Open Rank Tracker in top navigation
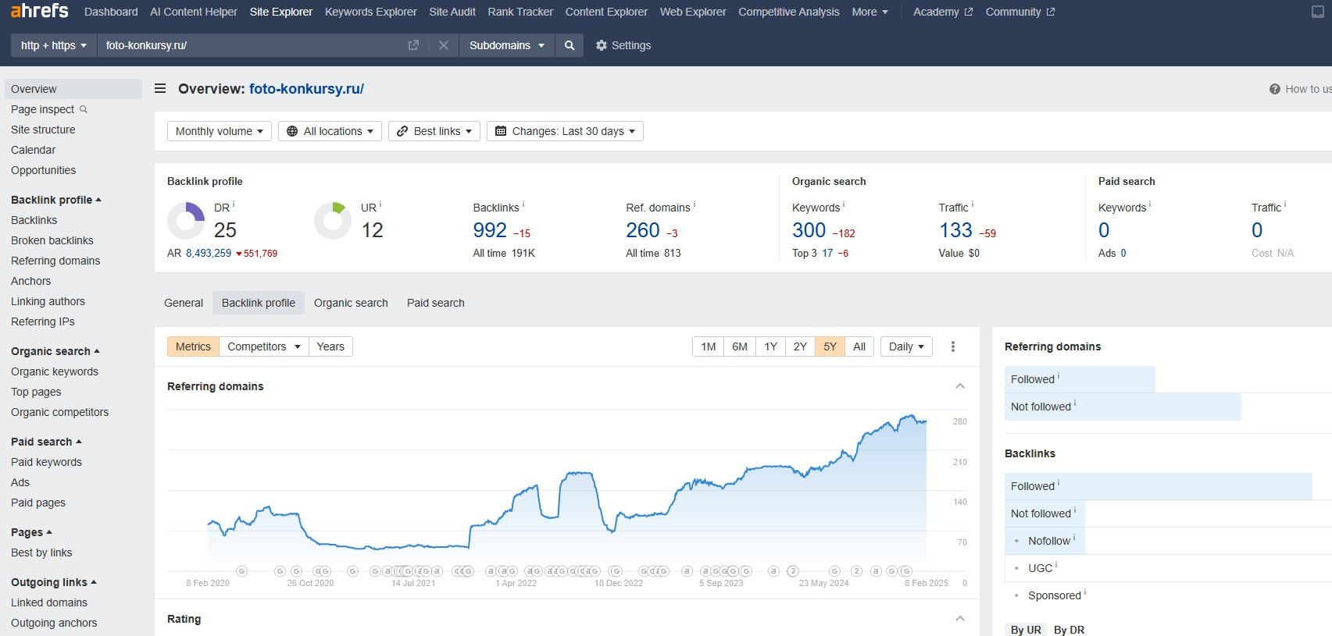 [x=520, y=12]
